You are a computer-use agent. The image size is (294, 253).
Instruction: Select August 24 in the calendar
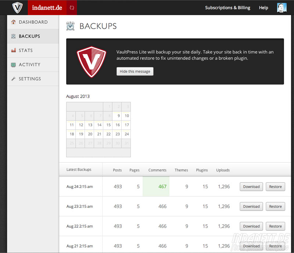pyautogui.click(x=126, y=134)
